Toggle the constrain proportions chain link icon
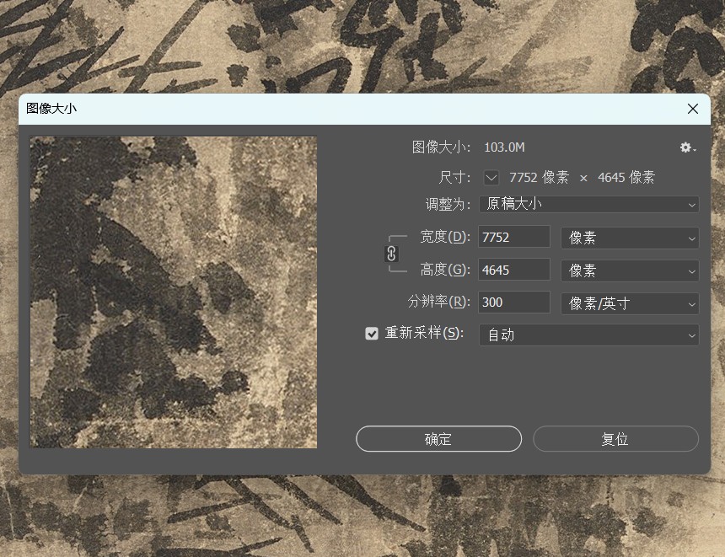725x557 pixels. 391,254
